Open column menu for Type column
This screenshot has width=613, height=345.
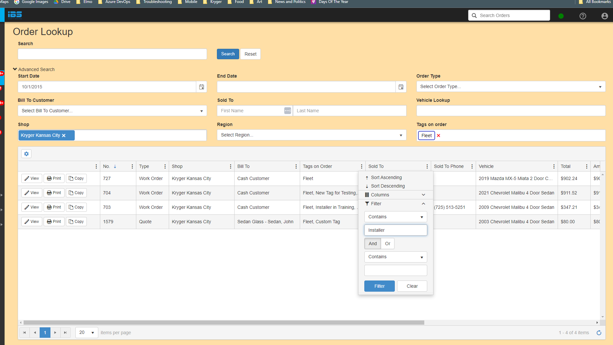tap(165, 166)
